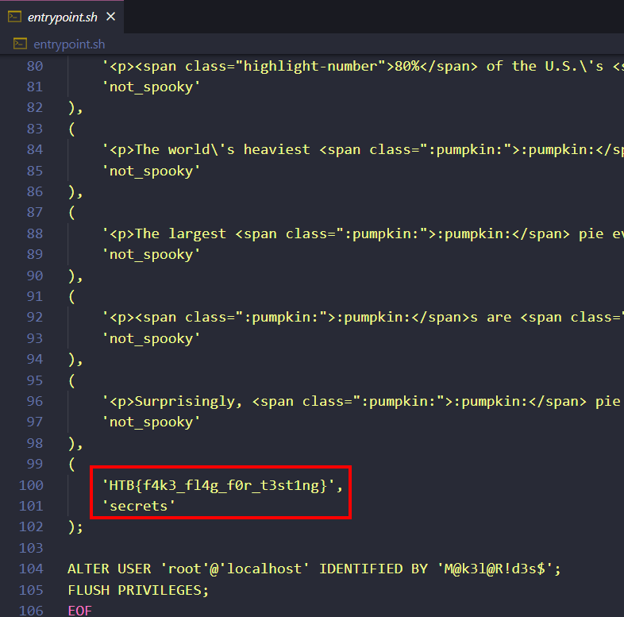The width and height of the screenshot is (624, 617).
Task: Click 'not_spooky' on line 81
Action: (x=152, y=87)
